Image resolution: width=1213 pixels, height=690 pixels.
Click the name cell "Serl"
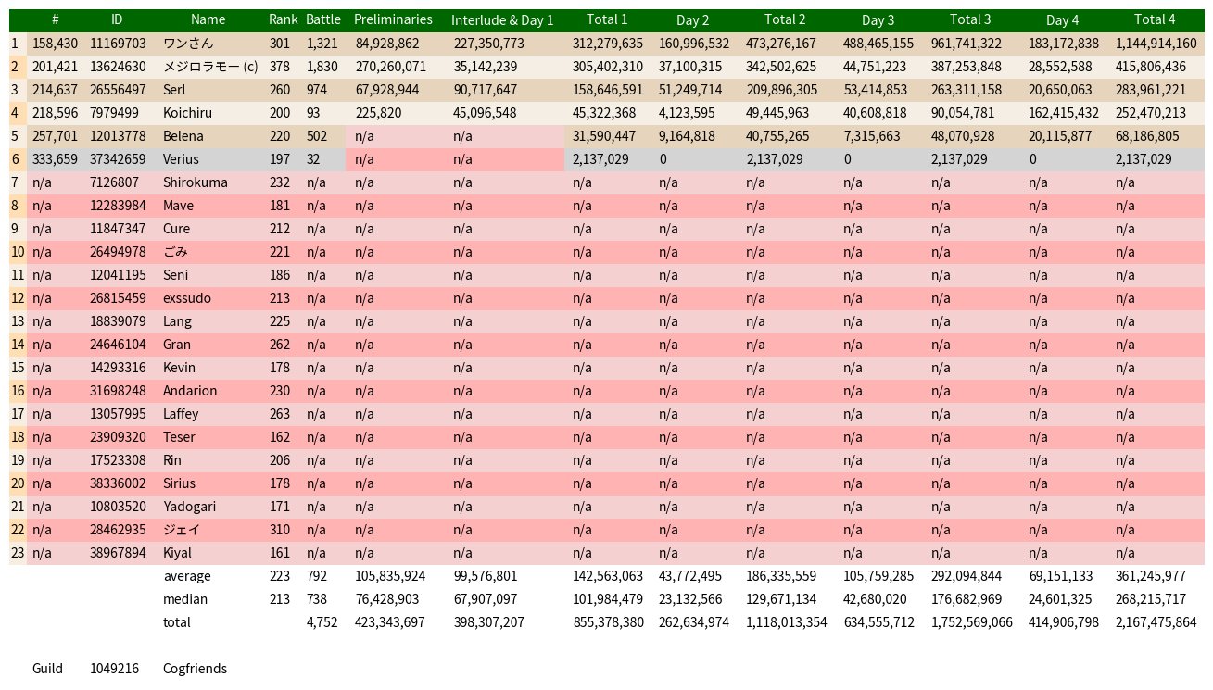[x=174, y=90]
